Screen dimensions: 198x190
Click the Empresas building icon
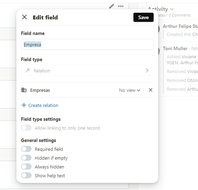(24, 90)
